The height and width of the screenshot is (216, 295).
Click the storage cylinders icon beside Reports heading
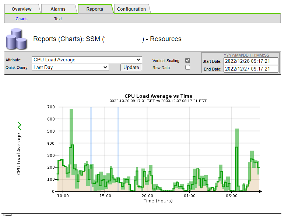16,39
